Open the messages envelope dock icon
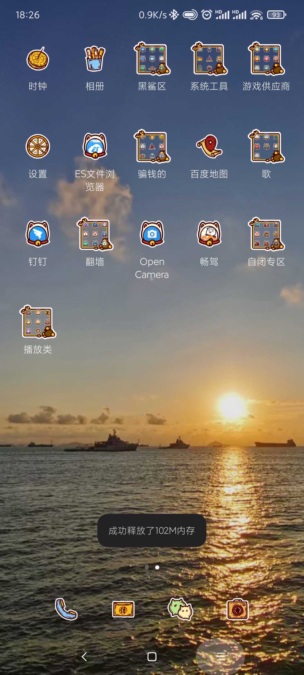The height and width of the screenshot is (675, 304). 123,609
